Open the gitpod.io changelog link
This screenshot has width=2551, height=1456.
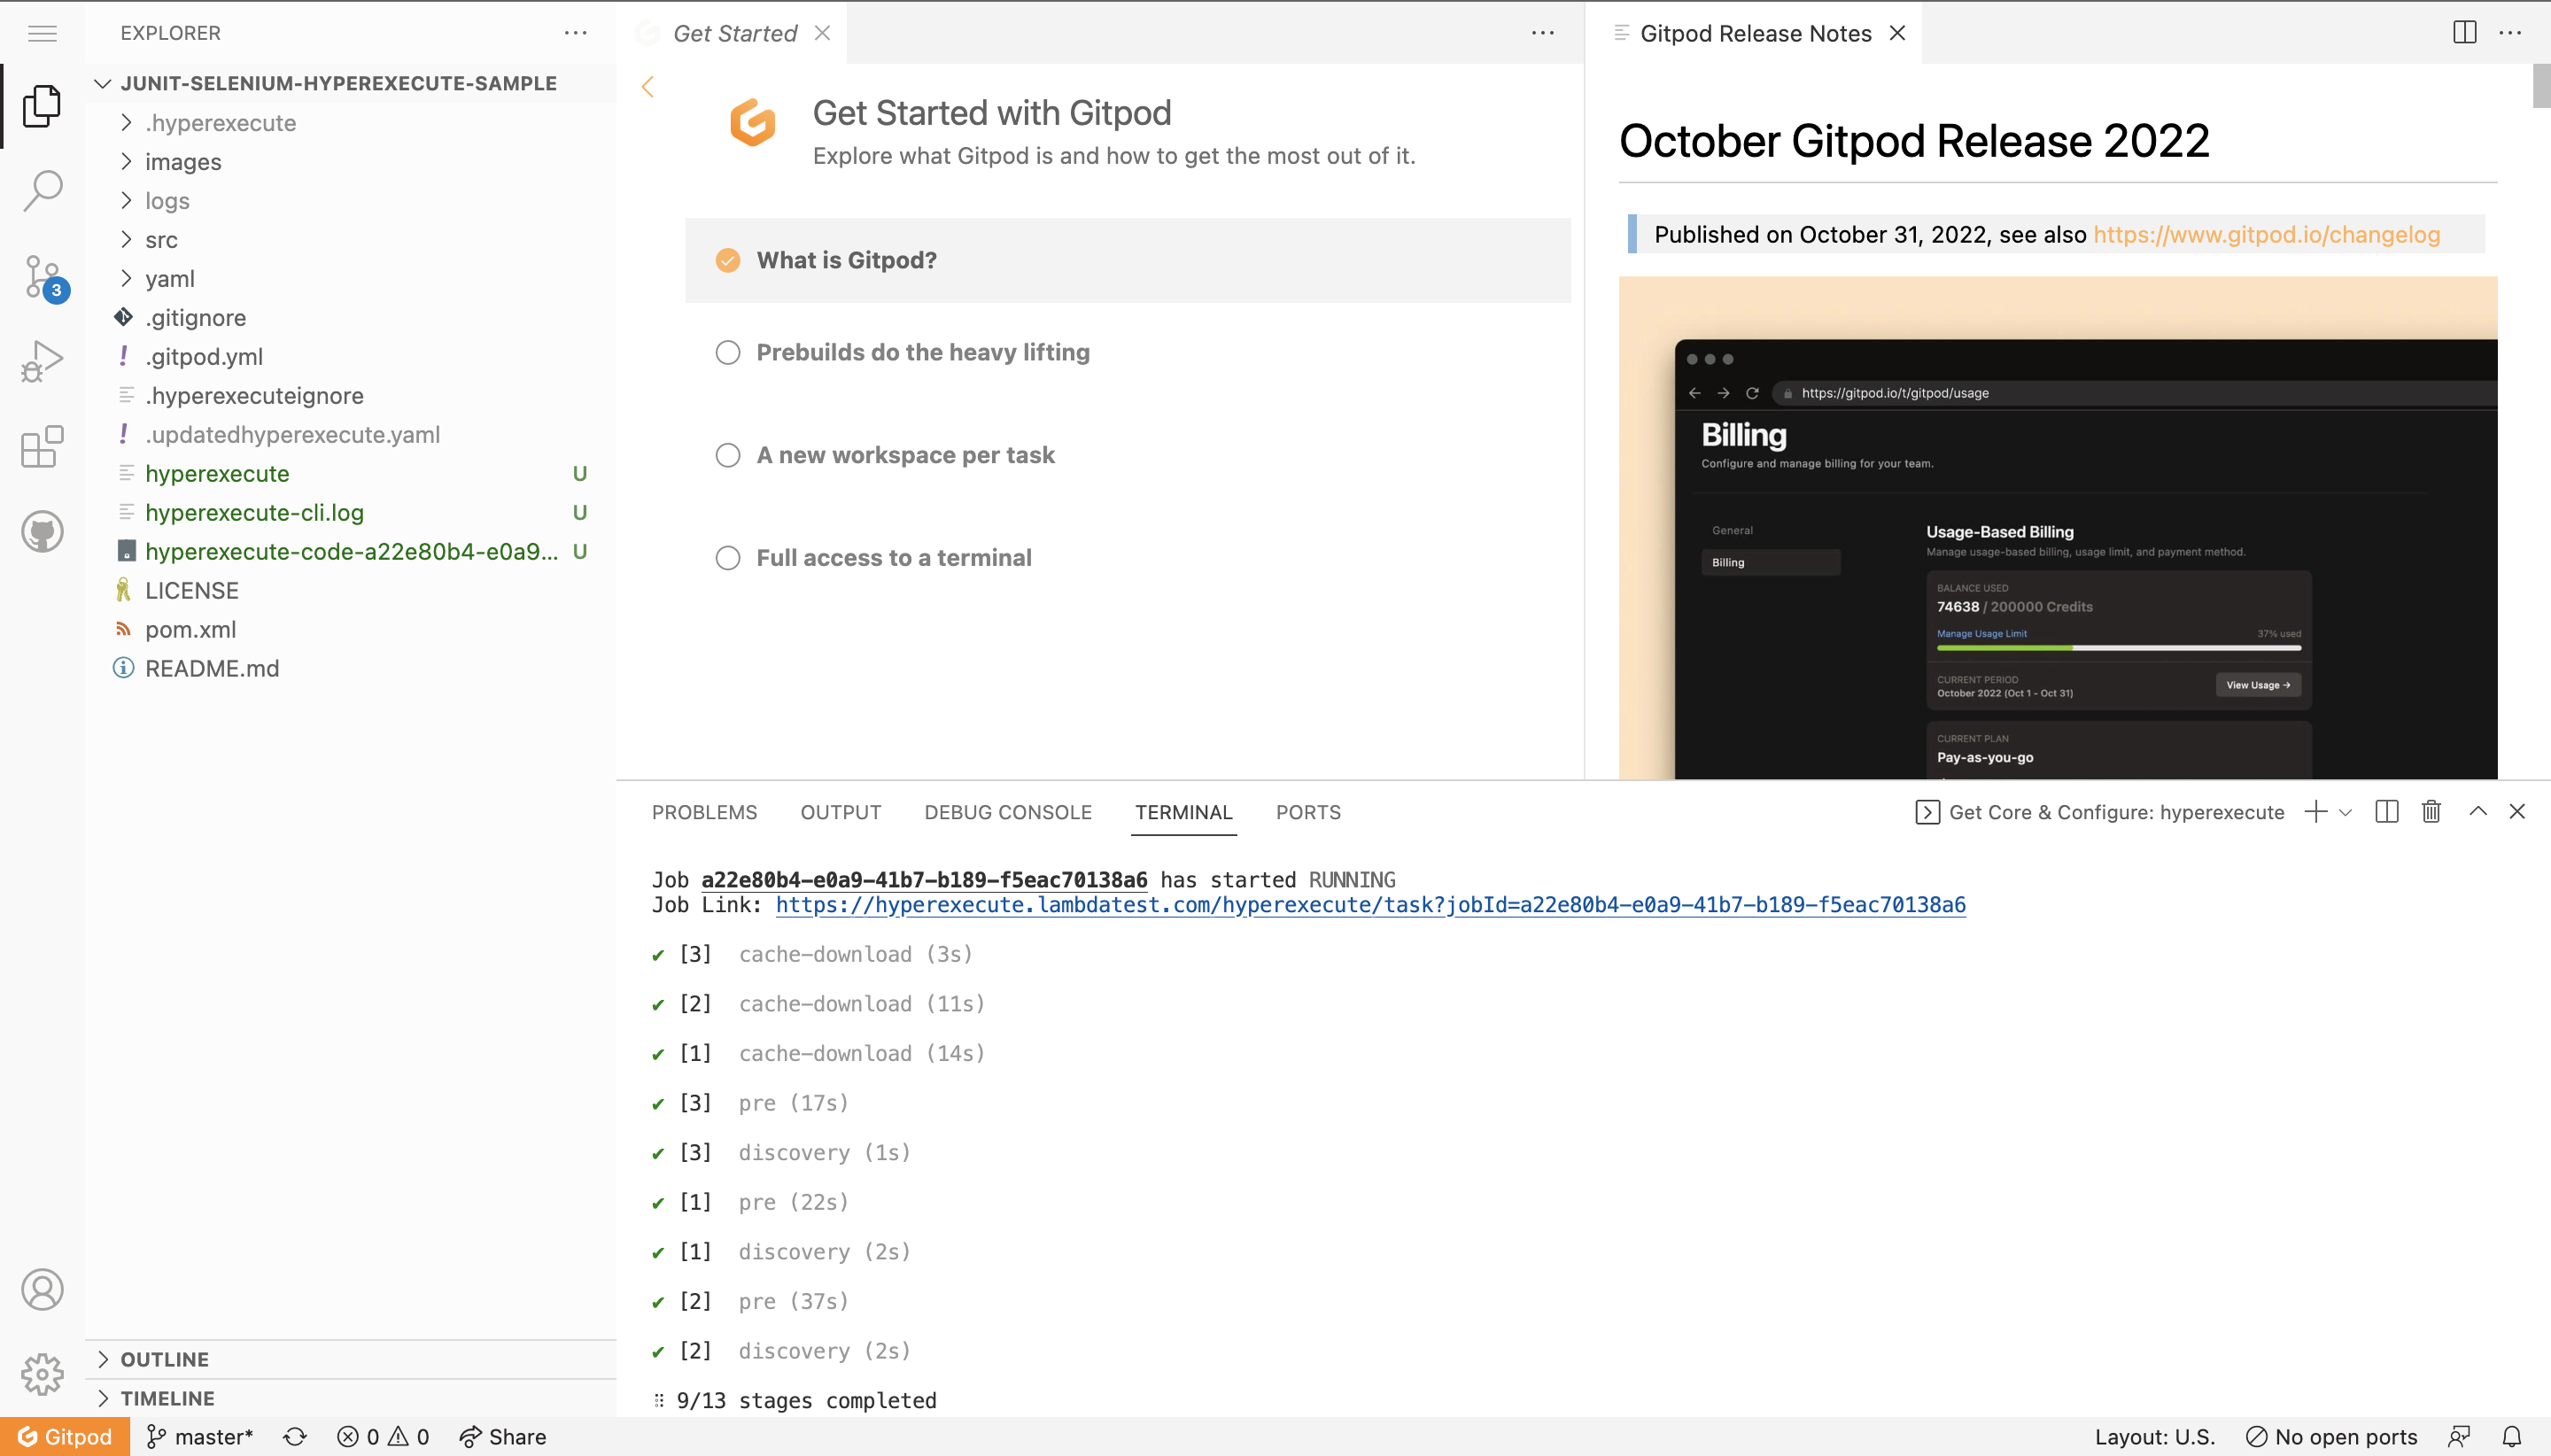2266,234
